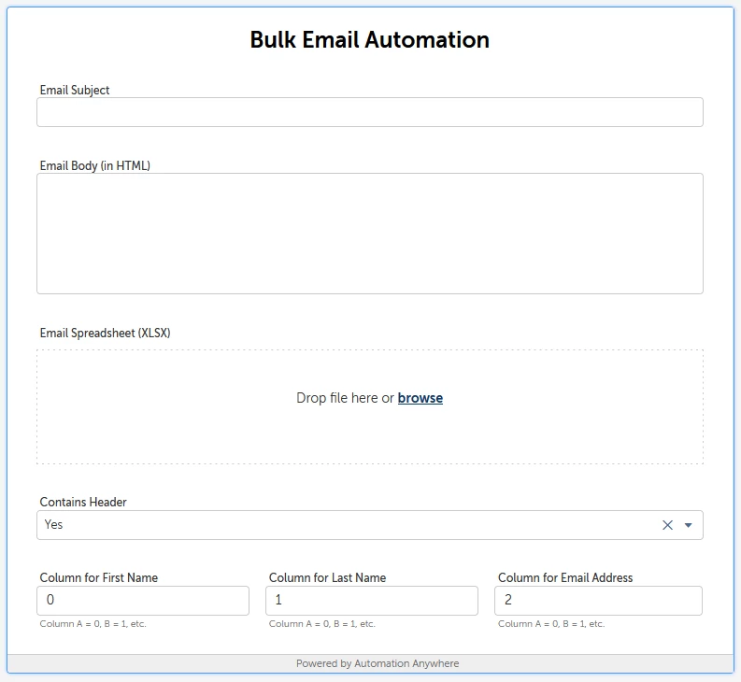Viewport: 741px width, 682px height.
Task: Click the Column for Last Name label
Action: pos(327,577)
